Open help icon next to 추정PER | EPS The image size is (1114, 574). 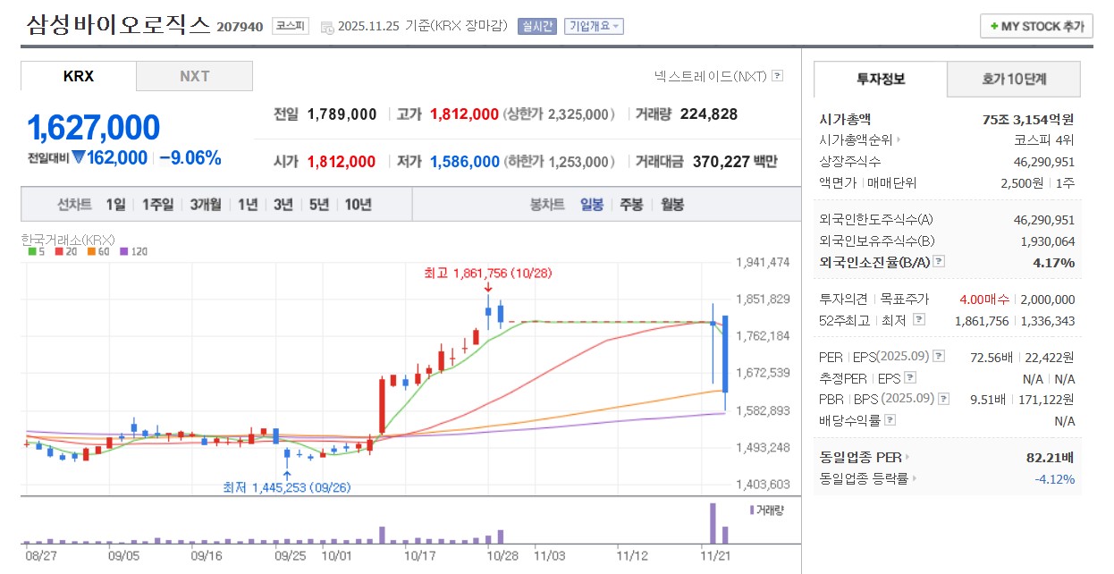(910, 378)
